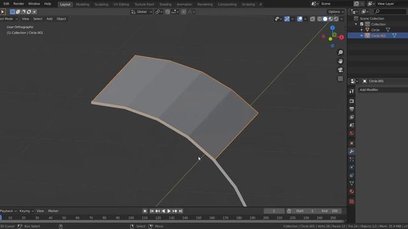Toggle the camera view icon

tap(340, 70)
